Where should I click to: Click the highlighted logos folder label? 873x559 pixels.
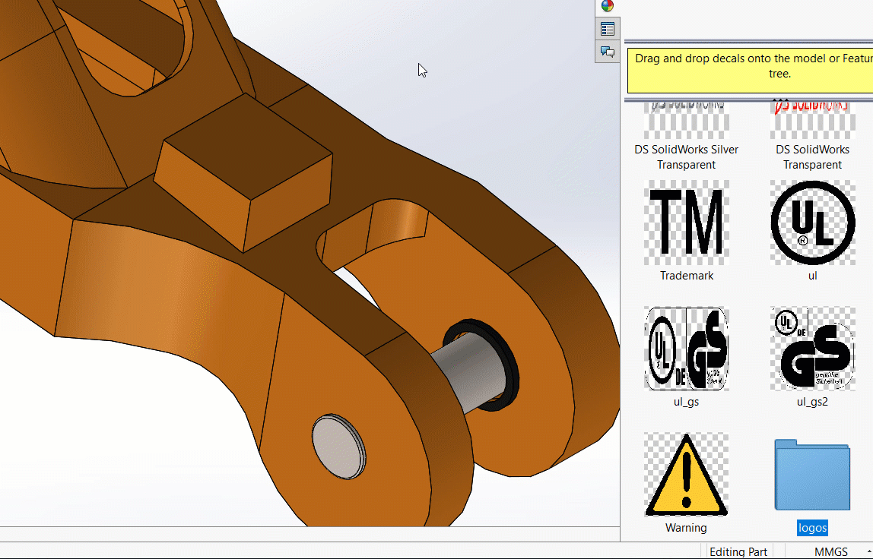[811, 527]
